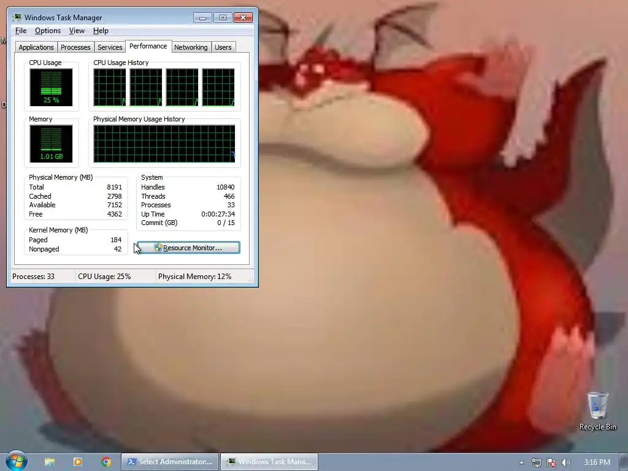Click status bar Physical Memory: 12%
628x471 pixels.
[194, 277]
